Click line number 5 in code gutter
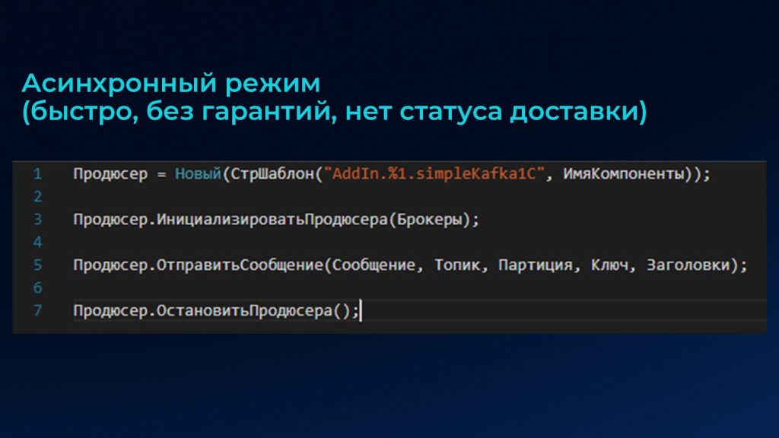 point(37,265)
